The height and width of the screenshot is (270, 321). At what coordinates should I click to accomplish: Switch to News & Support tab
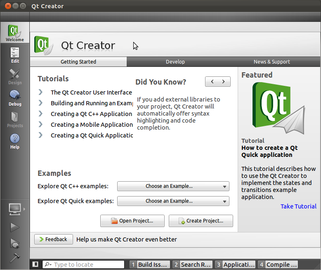click(x=271, y=62)
